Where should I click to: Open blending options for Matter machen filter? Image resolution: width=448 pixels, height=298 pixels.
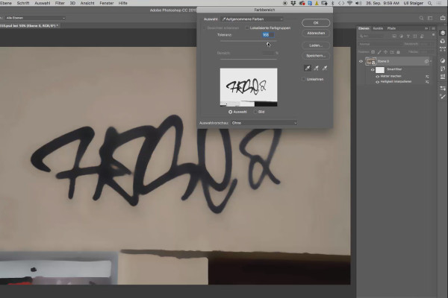click(427, 77)
